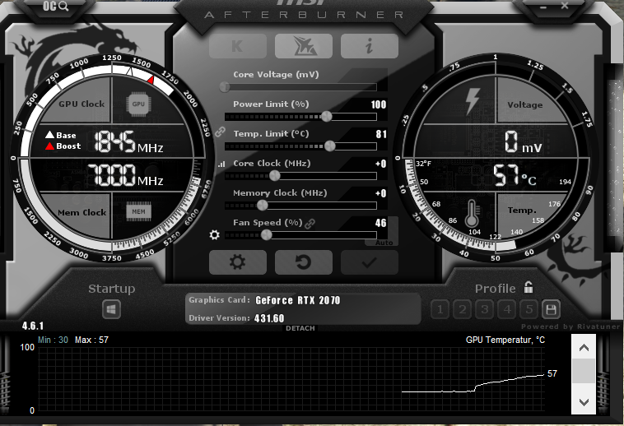624x426 pixels.
Task: Click the Kombustor K button
Action: point(238,46)
